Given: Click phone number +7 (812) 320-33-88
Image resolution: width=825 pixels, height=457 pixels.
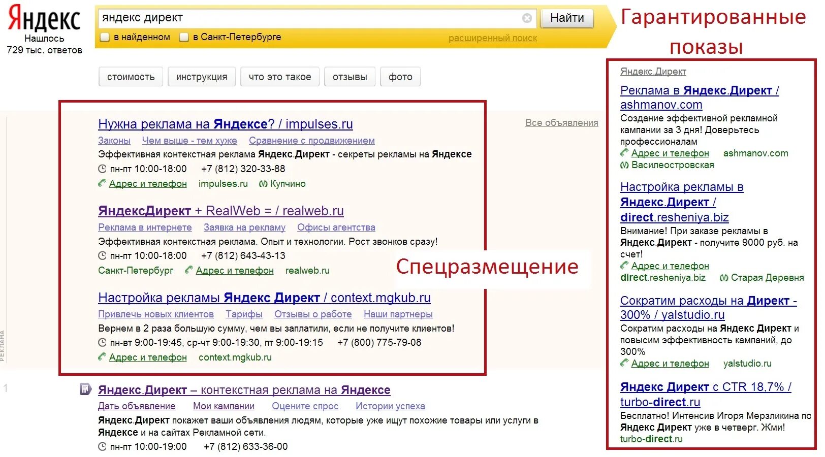Looking at the screenshot, I should pyautogui.click(x=243, y=169).
